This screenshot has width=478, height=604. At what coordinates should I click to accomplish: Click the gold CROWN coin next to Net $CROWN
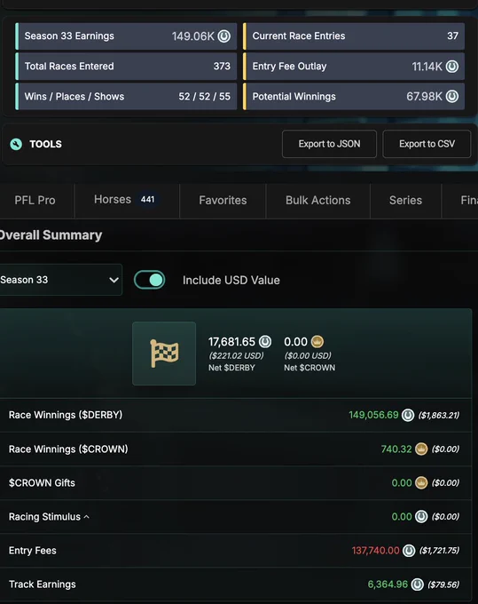pyautogui.click(x=317, y=341)
